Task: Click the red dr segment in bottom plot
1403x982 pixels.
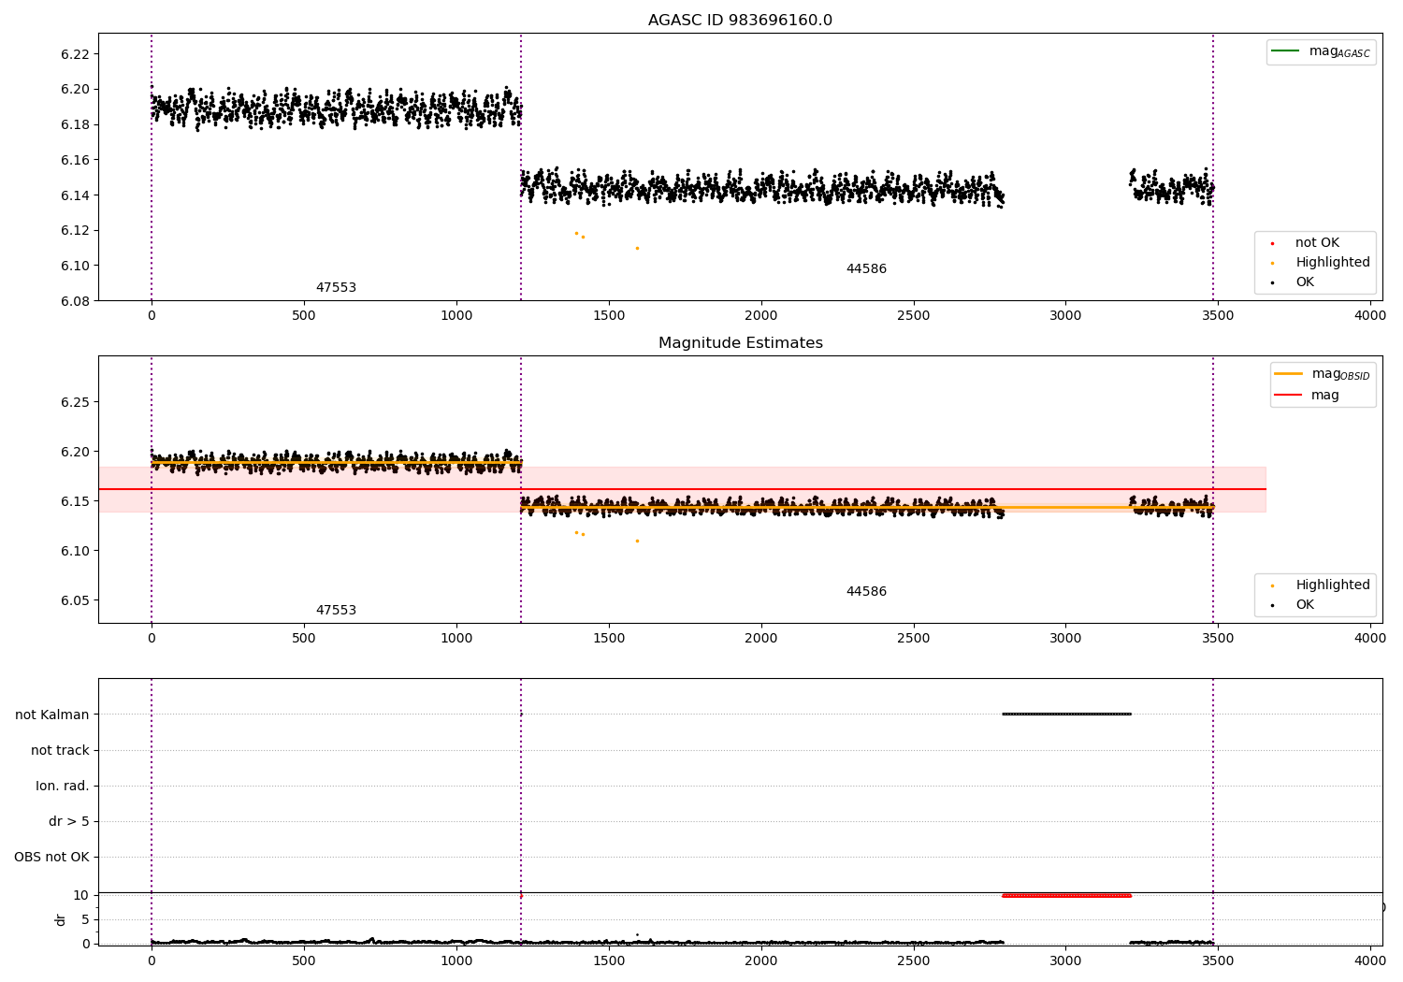Action: click(x=1066, y=895)
